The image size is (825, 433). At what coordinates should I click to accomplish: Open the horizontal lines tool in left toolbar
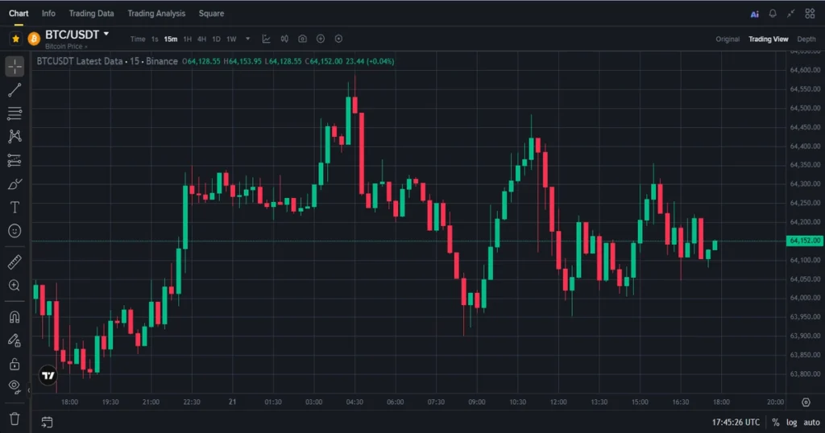(x=15, y=113)
